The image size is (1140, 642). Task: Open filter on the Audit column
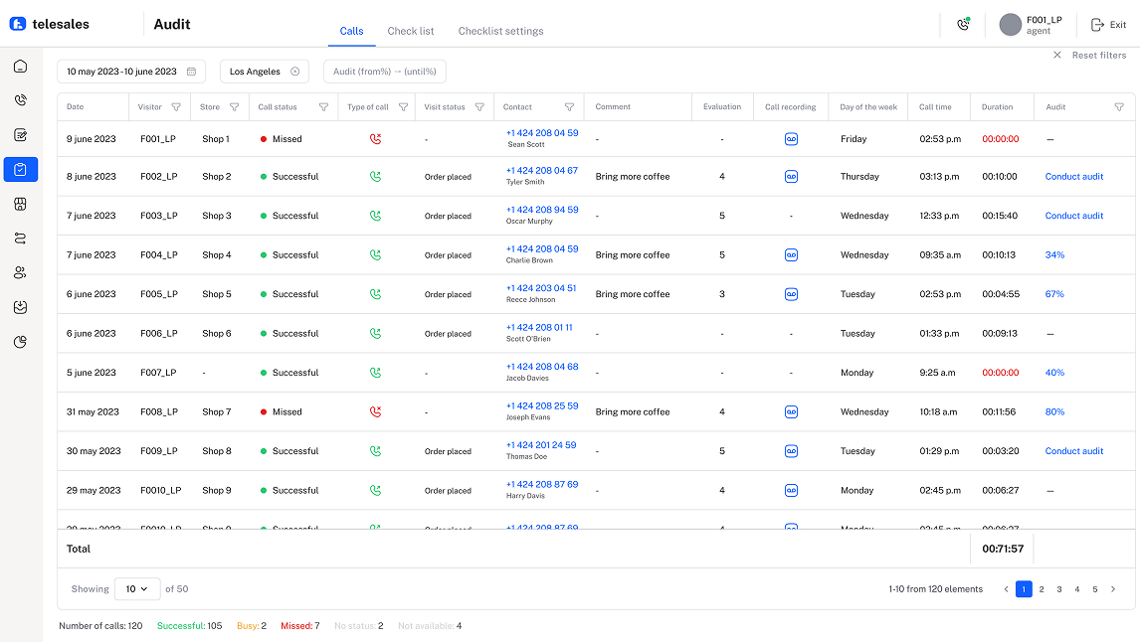pyautogui.click(x=1118, y=107)
